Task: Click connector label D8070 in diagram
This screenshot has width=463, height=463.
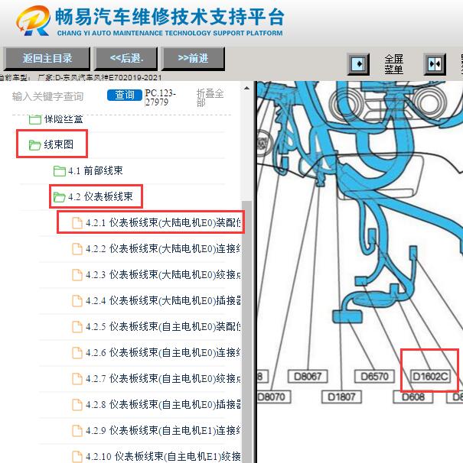Action: [274, 397]
